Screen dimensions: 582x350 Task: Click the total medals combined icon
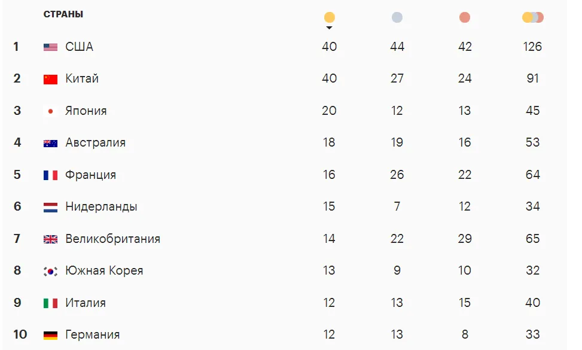click(532, 17)
